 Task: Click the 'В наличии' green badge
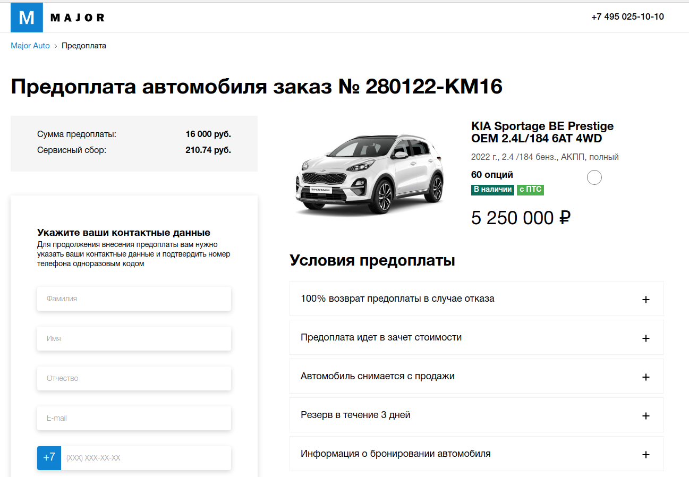492,190
